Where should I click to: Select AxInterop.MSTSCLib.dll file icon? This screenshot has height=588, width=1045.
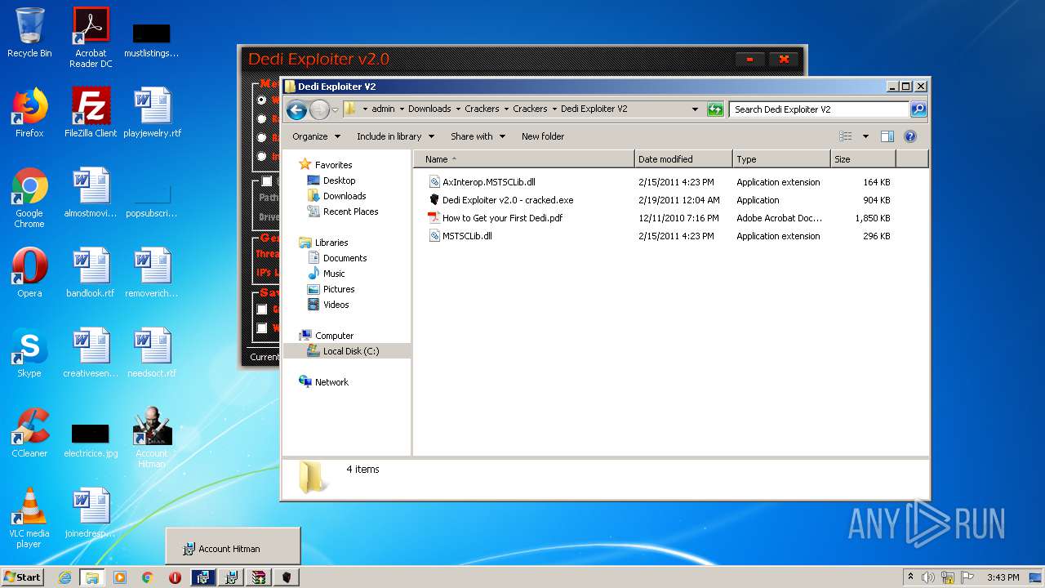click(434, 182)
